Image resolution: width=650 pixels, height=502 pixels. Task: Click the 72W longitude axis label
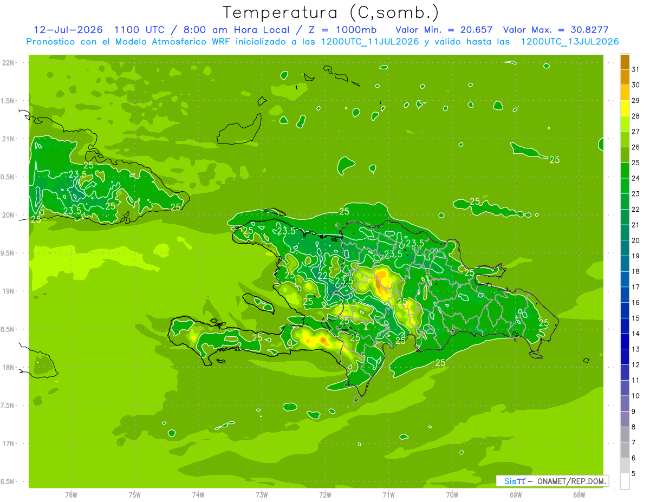(325, 494)
